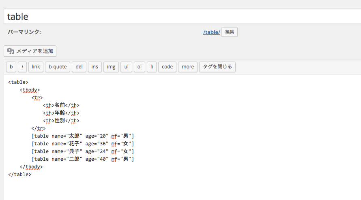Click the <th>性別</th> line
Image resolution: width=361 pixels, height=200 pixels.
[x=61, y=121]
